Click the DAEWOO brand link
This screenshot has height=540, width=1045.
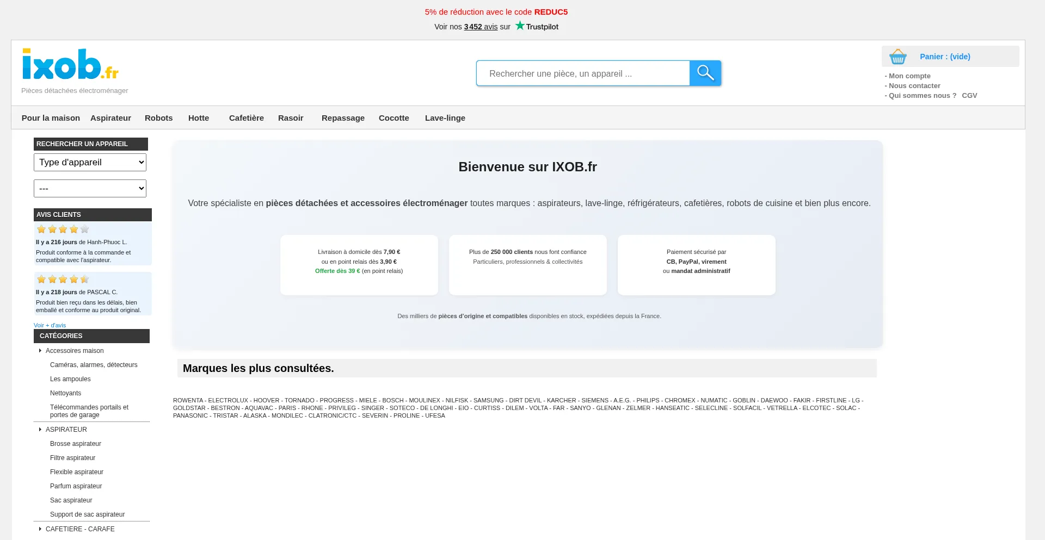tap(774, 400)
